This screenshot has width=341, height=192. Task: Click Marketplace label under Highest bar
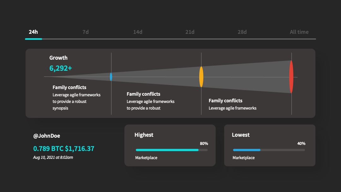tap(146, 158)
